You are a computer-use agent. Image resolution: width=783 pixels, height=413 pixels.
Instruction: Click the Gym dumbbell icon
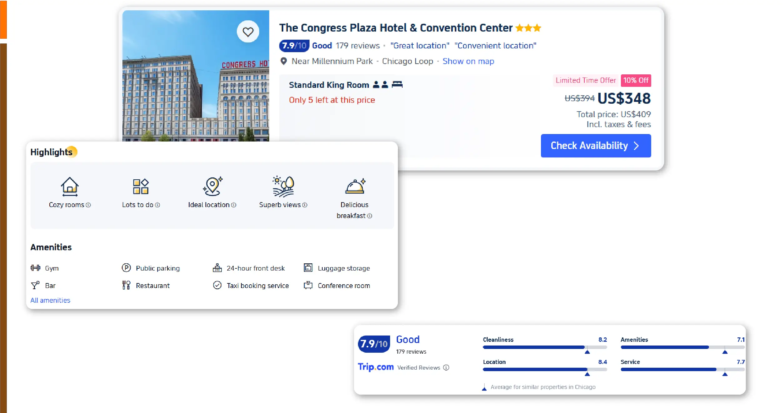(x=35, y=268)
